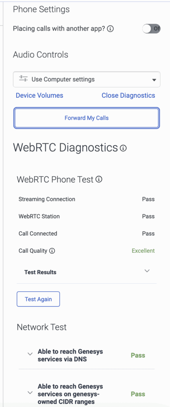Open the Use Computer settings dropdown
This screenshot has width=170, height=407.
pyautogui.click(x=87, y=79)
